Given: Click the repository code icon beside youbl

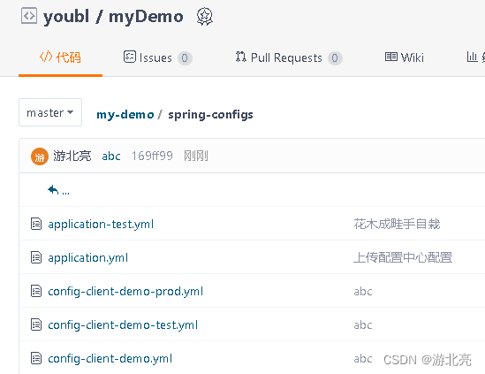Looking at the screenshot, I should (29, 16).
